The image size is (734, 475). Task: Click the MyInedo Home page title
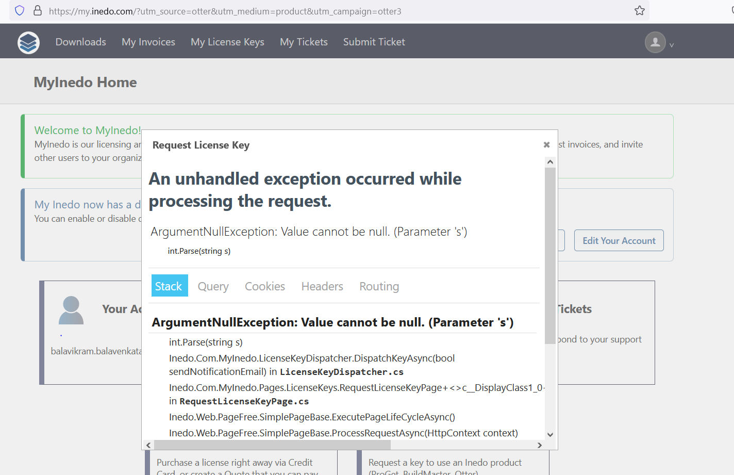[85, 83]
